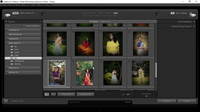Select the yellow blouse portrait thumbnail
This screenshot has height=112, width=200.
(x=112, y=44)
